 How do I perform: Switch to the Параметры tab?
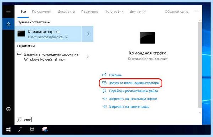point(90,12)
